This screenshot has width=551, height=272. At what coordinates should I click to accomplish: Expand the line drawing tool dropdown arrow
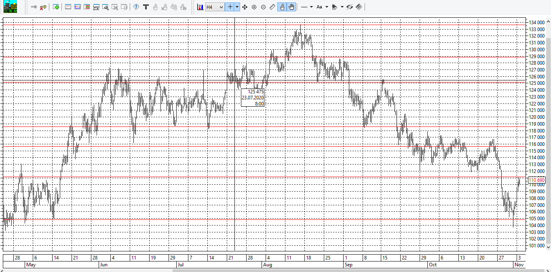pyautogui.click(x=311, y=7)
